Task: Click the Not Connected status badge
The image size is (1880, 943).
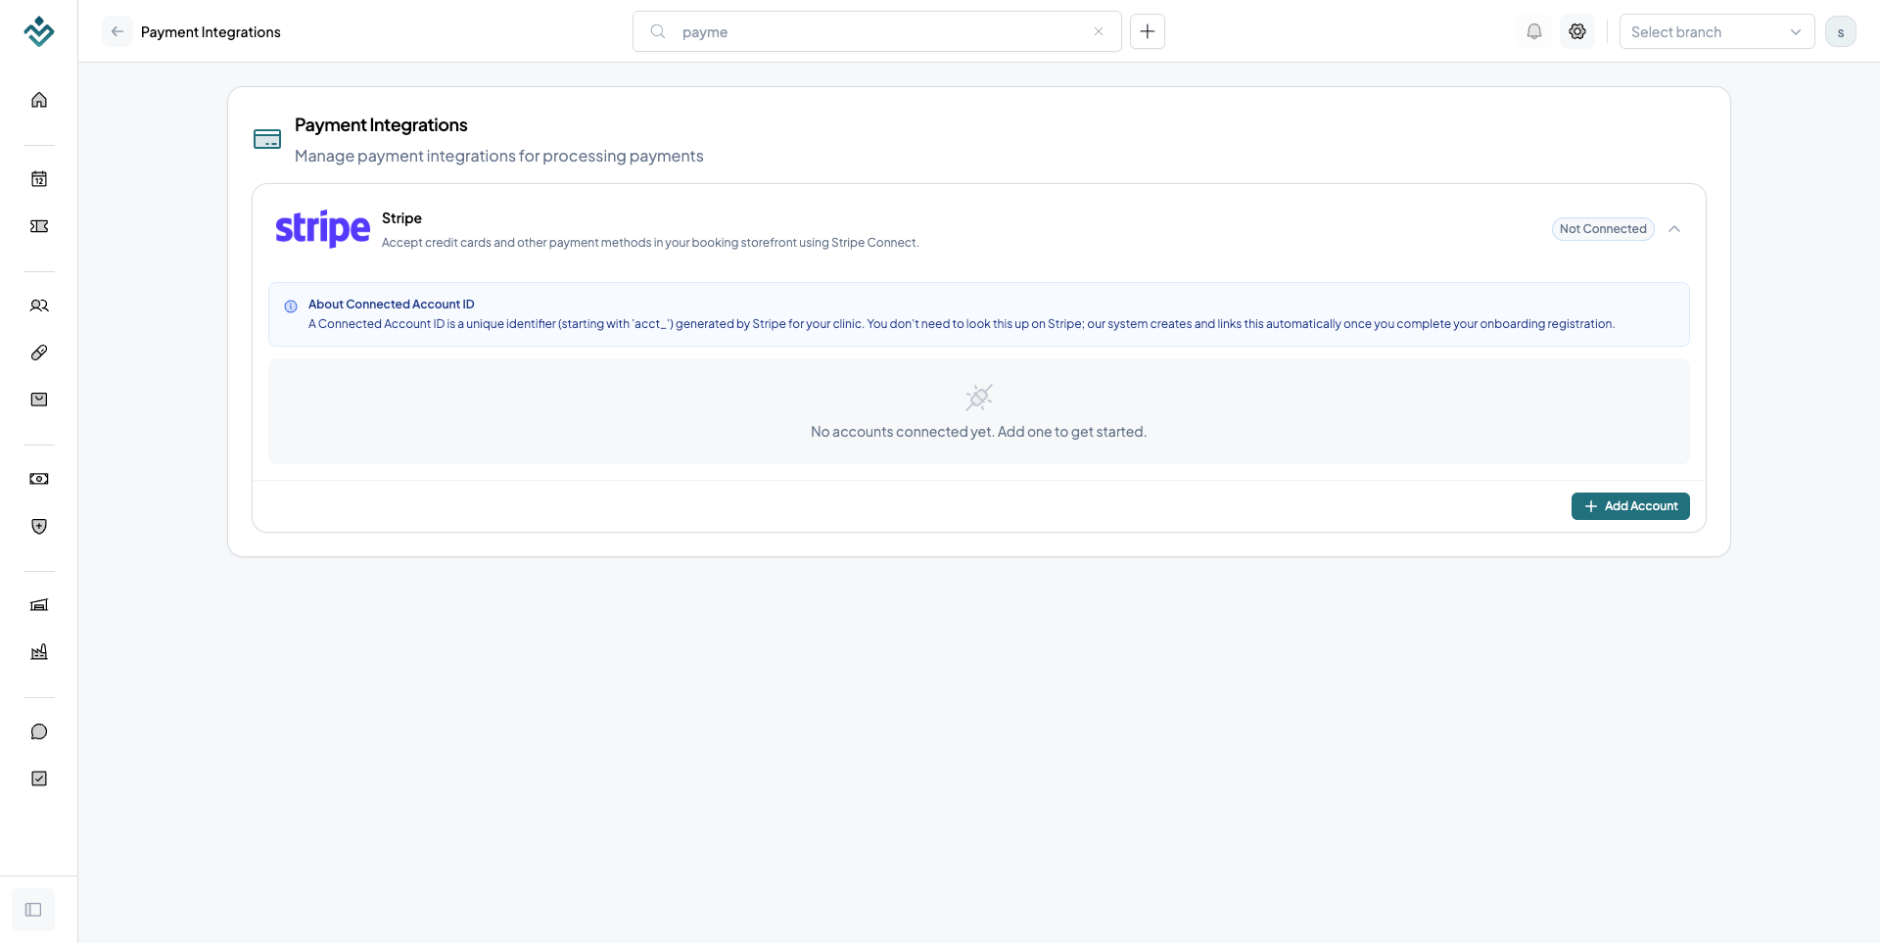Action: [x=1603, y=229]
